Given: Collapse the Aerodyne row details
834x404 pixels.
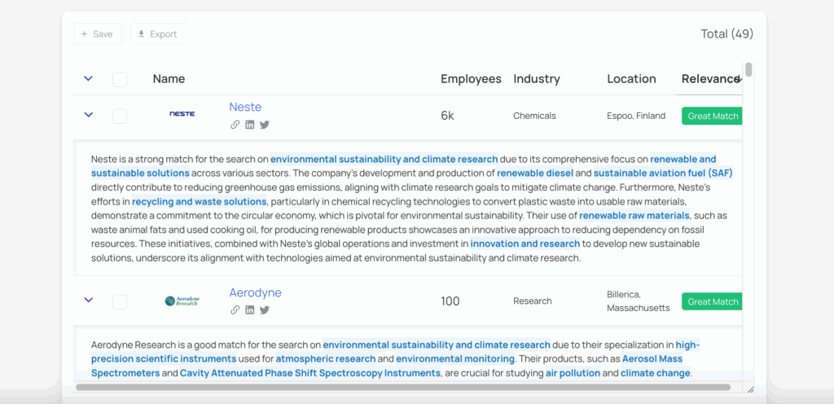Looking at the screenshot, I should click(89, 301).
